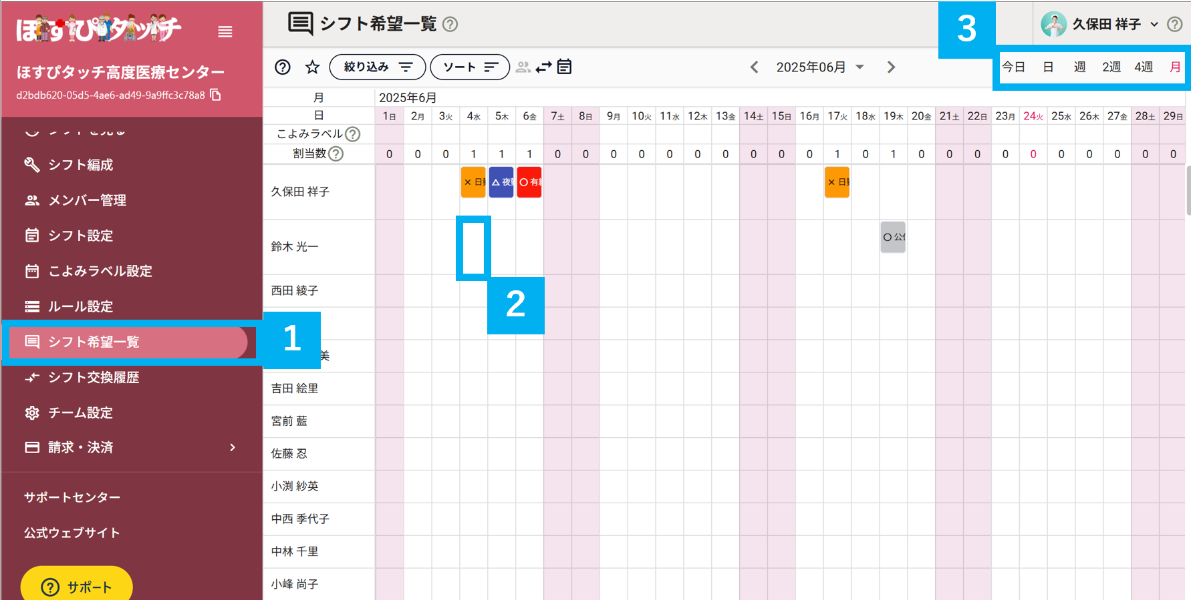Click red ○有 shift request on 6金
This screenshot has height=600, width=1191.
(529, 182)
